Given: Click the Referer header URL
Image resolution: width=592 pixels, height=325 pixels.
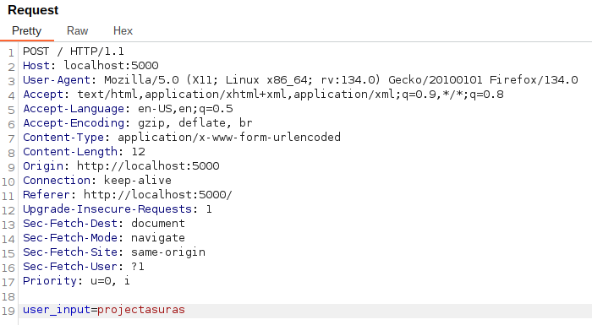Looking at the screenshot, I should [158, 194].
